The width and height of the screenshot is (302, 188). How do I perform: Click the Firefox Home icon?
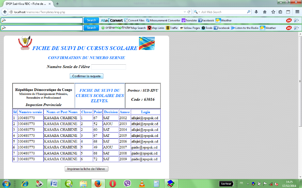(265, 12)
